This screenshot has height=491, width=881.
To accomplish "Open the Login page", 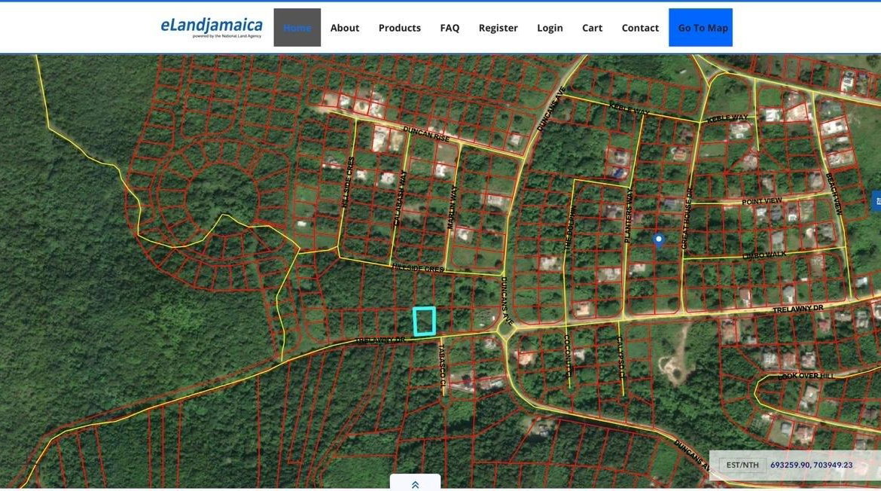I will coord(550,27).
